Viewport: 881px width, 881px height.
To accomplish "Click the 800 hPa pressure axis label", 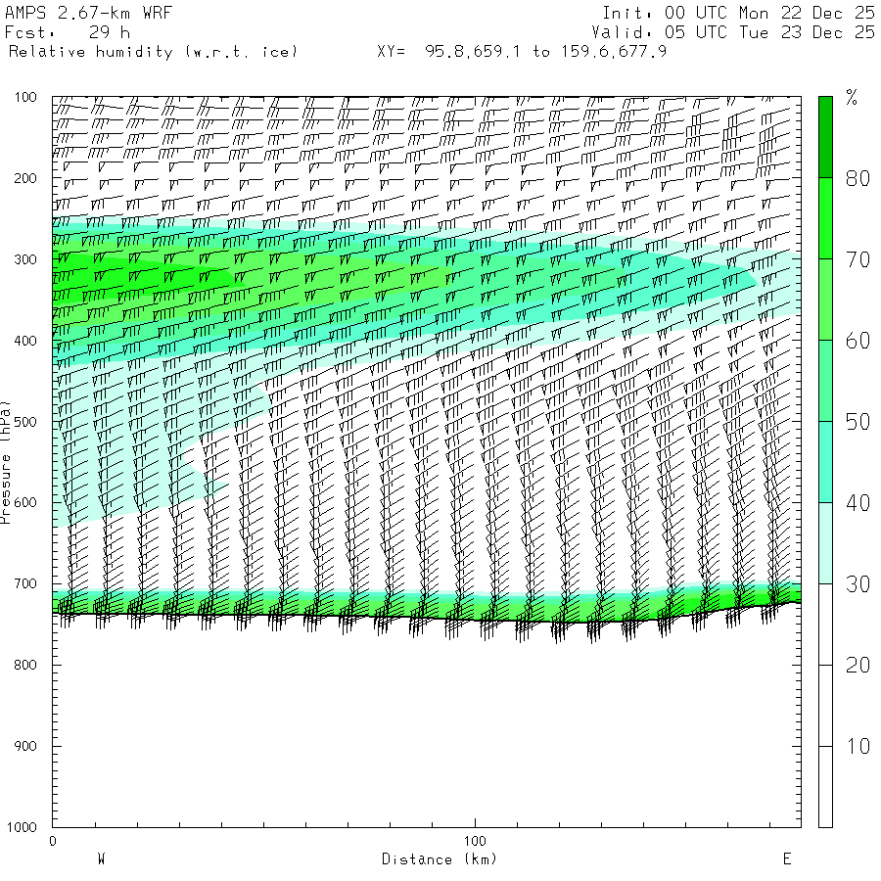I will click(x=25, y=665).
